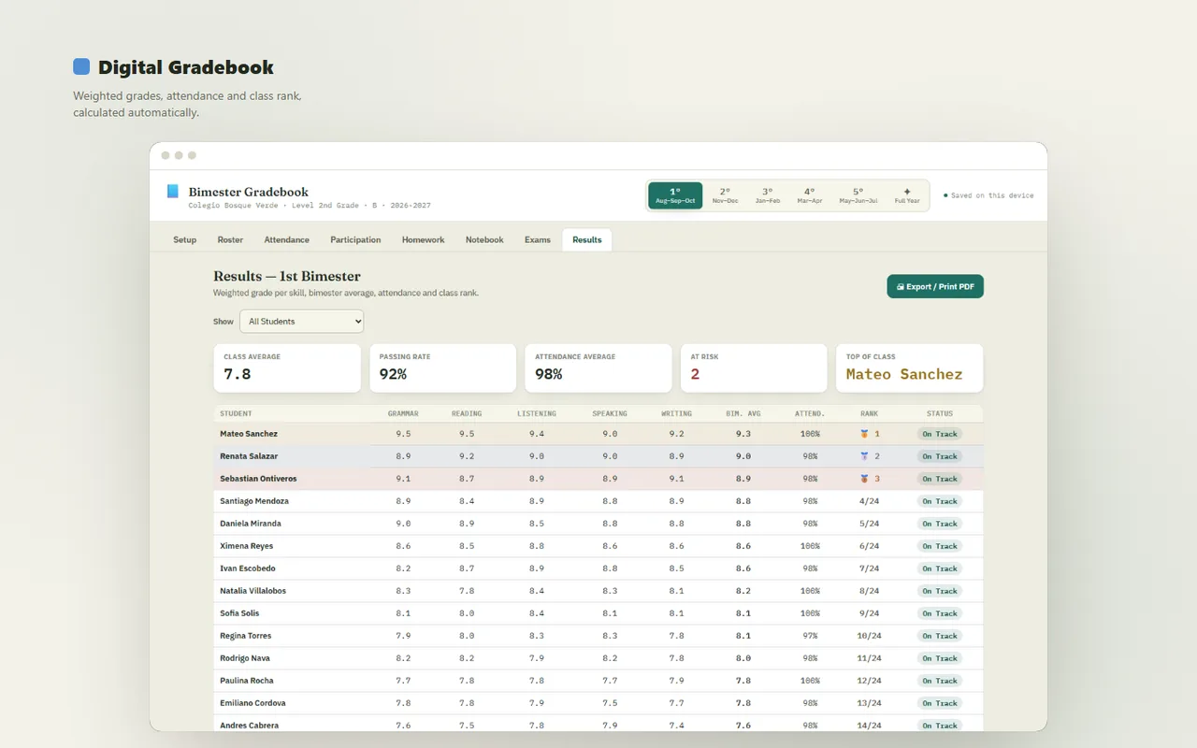Screen dimensions: 1197x748
Task: Click the Writing column header
Action: 677,413
